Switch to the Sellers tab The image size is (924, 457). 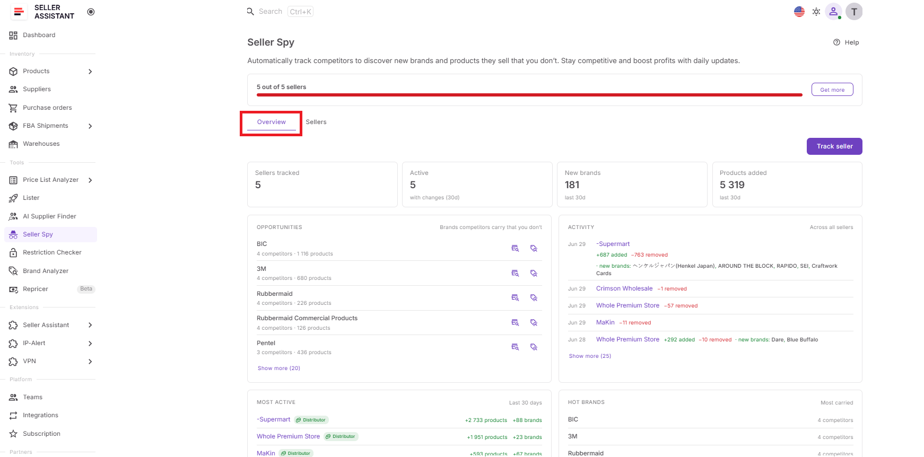tap(316, 122)
